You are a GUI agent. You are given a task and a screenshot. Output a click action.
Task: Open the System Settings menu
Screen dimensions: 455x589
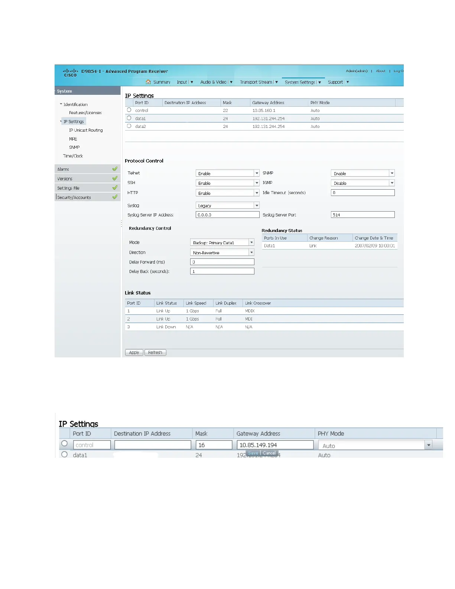(x=303, y=82)
